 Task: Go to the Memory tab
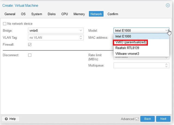(x=79, y=14)
